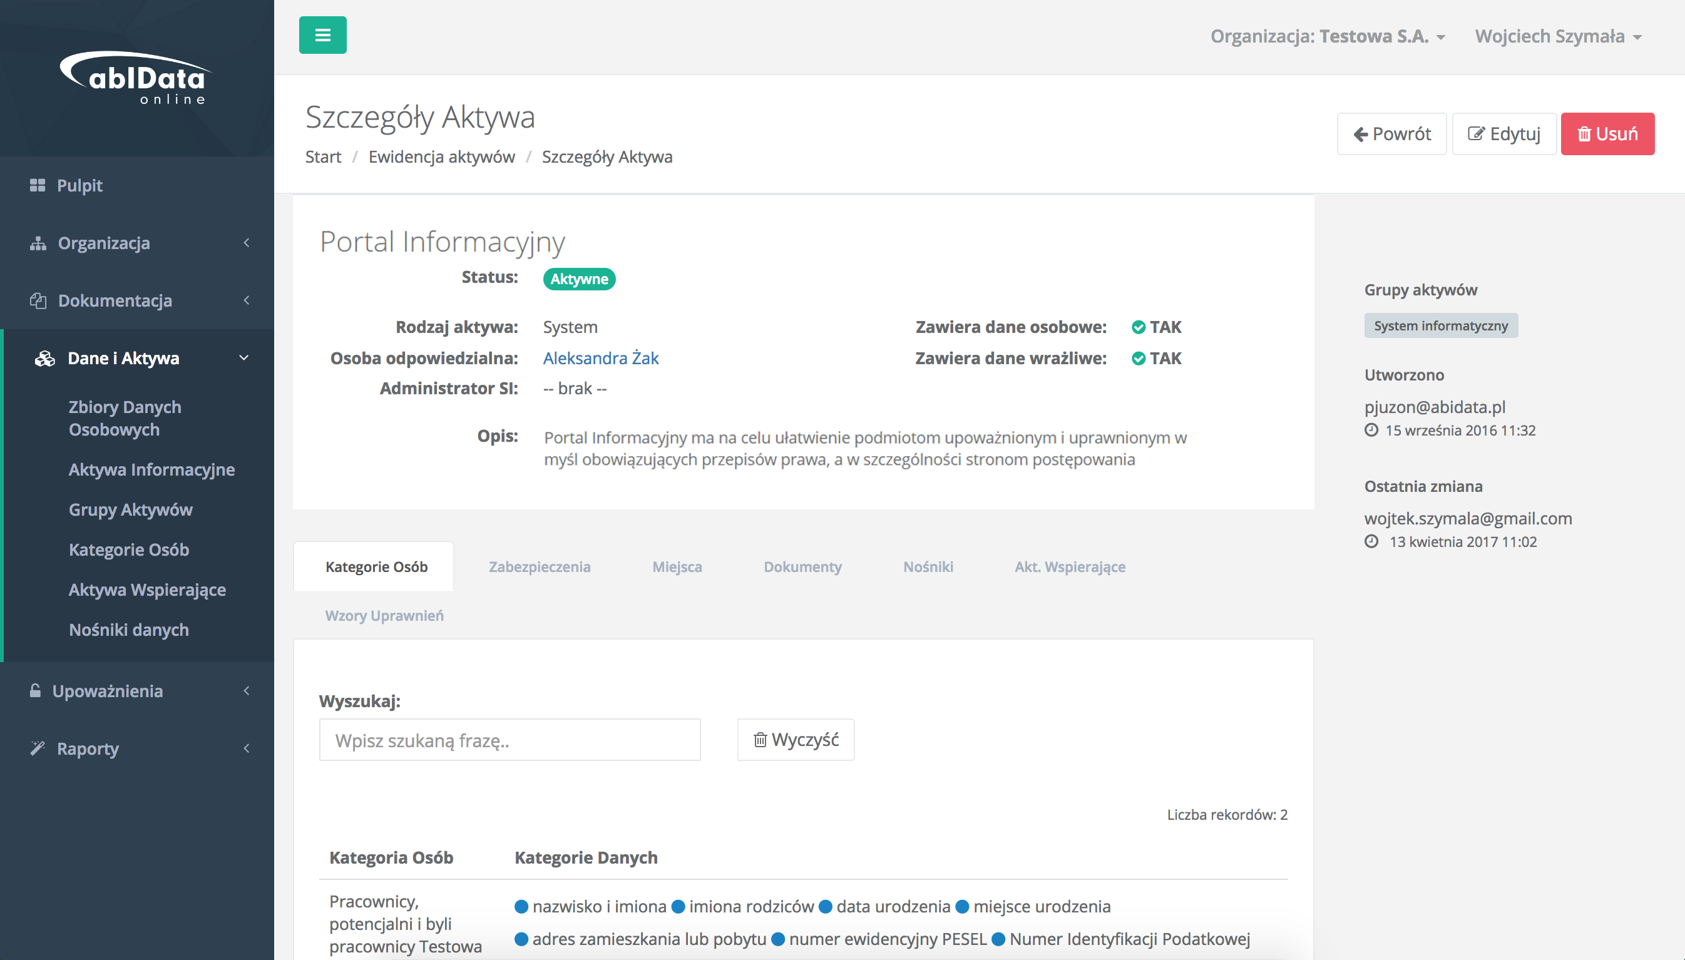Delete asset with the Usuń button
The height and width of the screenshot is (960, 1685).
tap(1607, 134)
